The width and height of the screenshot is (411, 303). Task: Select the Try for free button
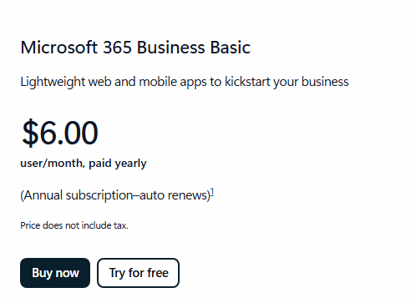tap(138, 273)
